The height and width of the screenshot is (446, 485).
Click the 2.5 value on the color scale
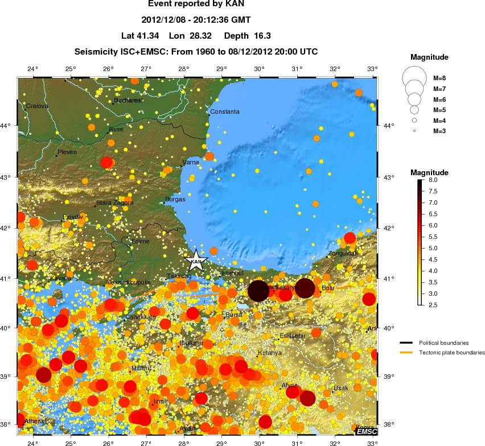click(x=433, y=305)
